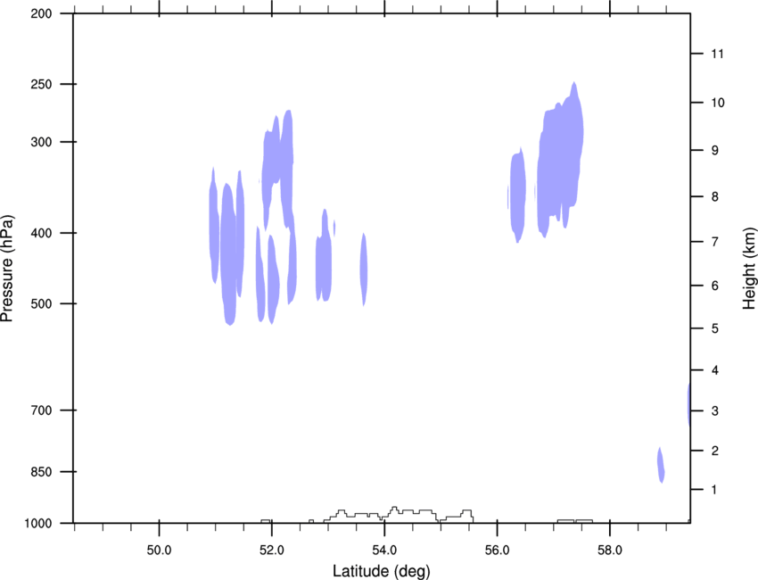Click the 2 km height label

pos(715,451)
